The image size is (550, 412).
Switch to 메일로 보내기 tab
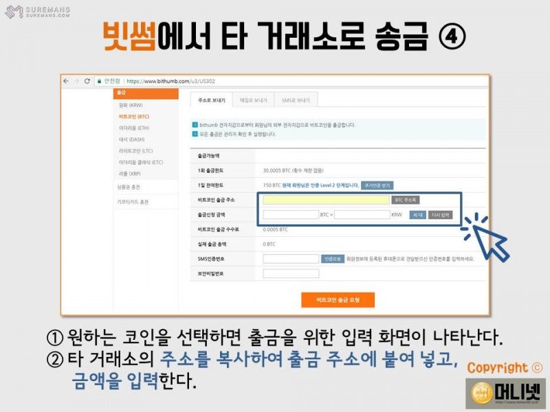pos(253,100)
